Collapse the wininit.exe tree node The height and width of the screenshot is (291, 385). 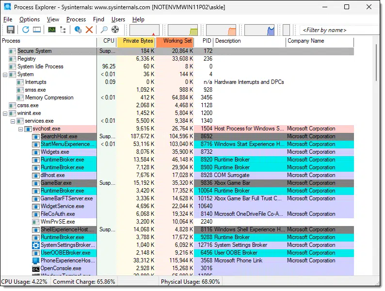[5, 113]
